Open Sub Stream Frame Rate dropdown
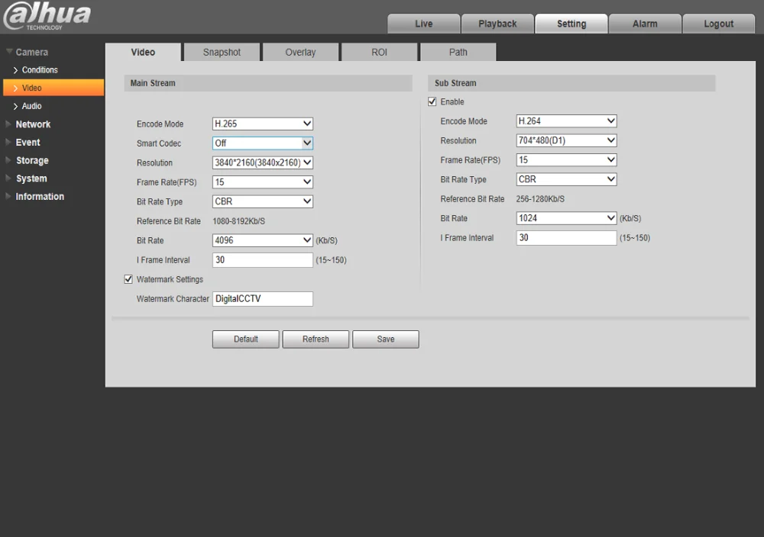This screenshot has height=537, width=764. [566, 160]
